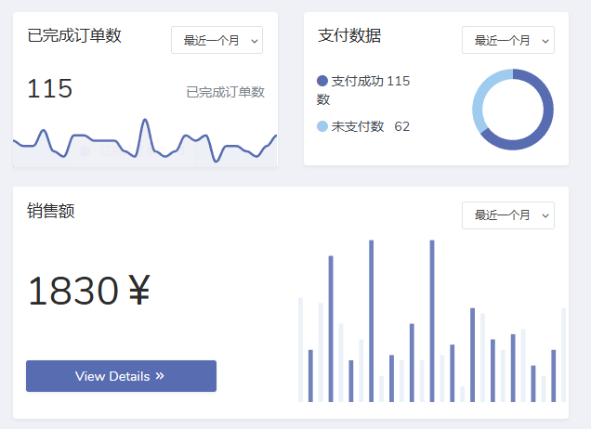Expand the 支付数据 time range dropdown
591x429 pixels.
pos(507,40)
